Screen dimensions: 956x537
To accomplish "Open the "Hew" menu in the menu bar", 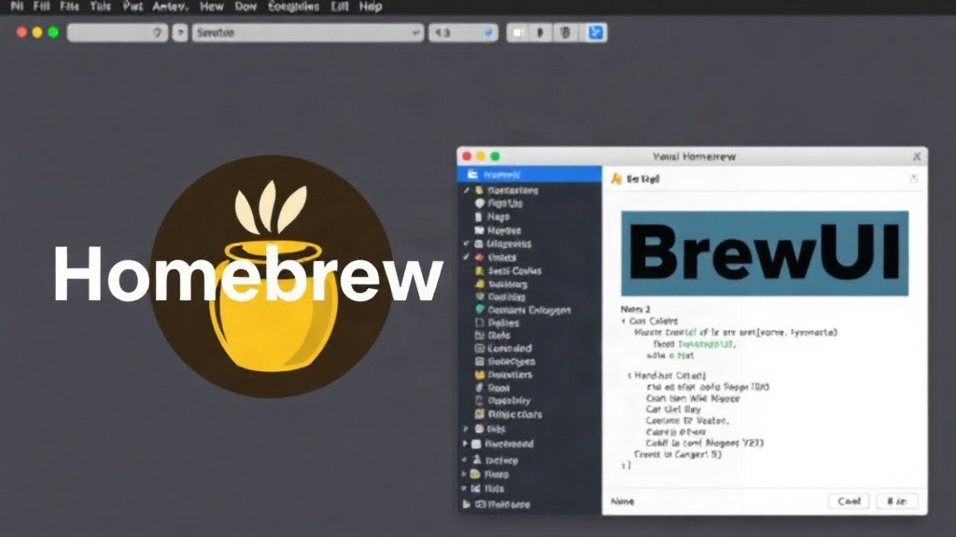I will (x=212, y=7).
